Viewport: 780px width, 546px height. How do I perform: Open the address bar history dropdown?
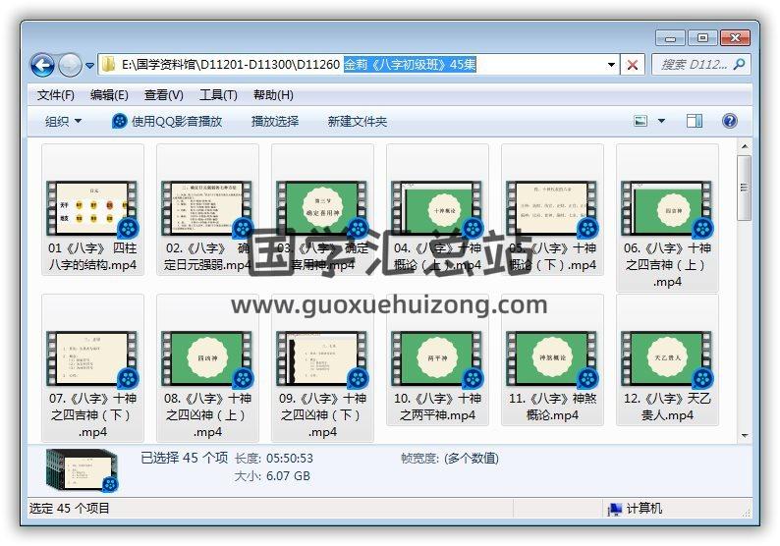pos(612,65)
